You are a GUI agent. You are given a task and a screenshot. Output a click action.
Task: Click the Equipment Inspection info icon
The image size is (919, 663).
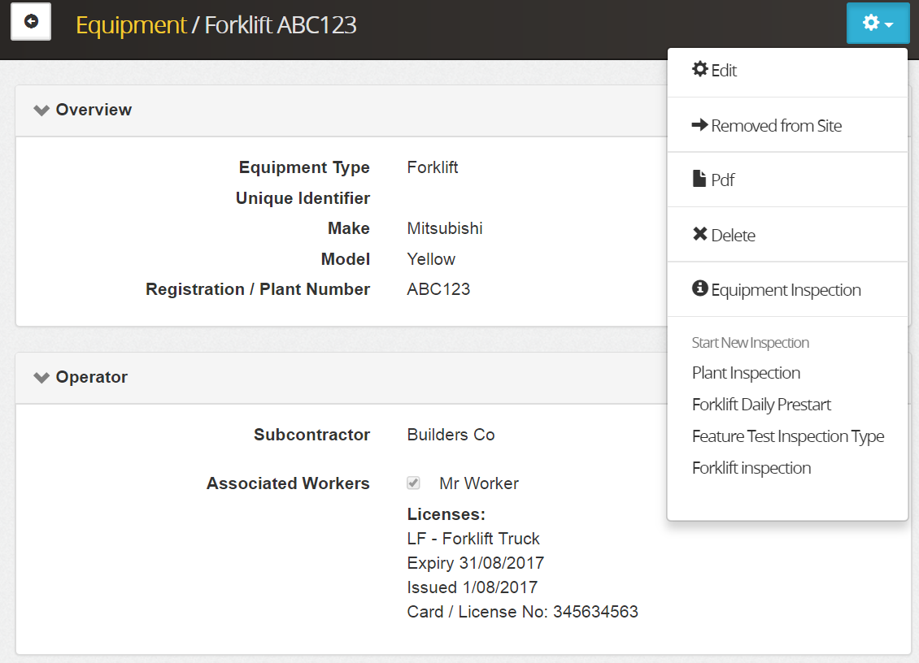pos(699,289)
